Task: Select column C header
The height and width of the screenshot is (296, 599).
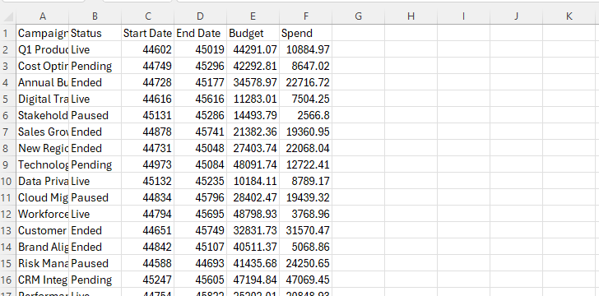Action: coord(147,16)
